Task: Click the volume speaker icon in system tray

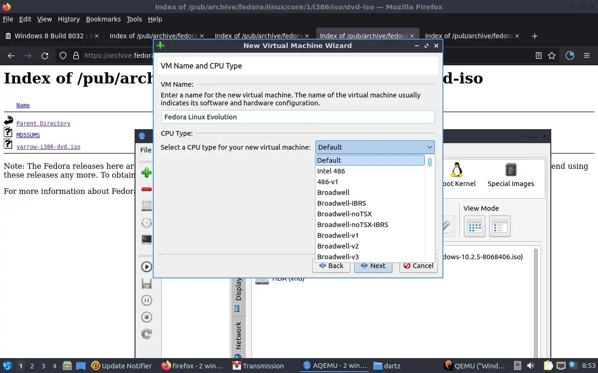Action: (x=531, y=366)
